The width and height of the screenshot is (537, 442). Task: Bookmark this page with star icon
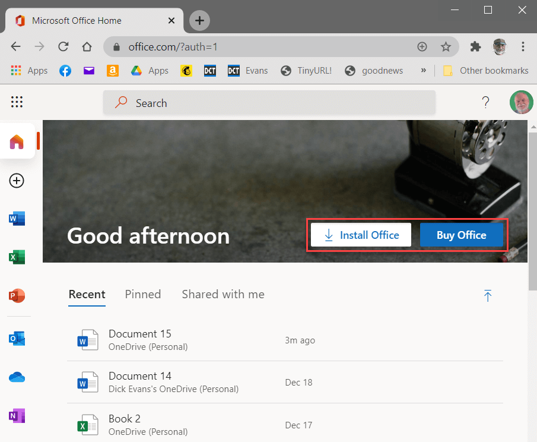pos(446,46)
